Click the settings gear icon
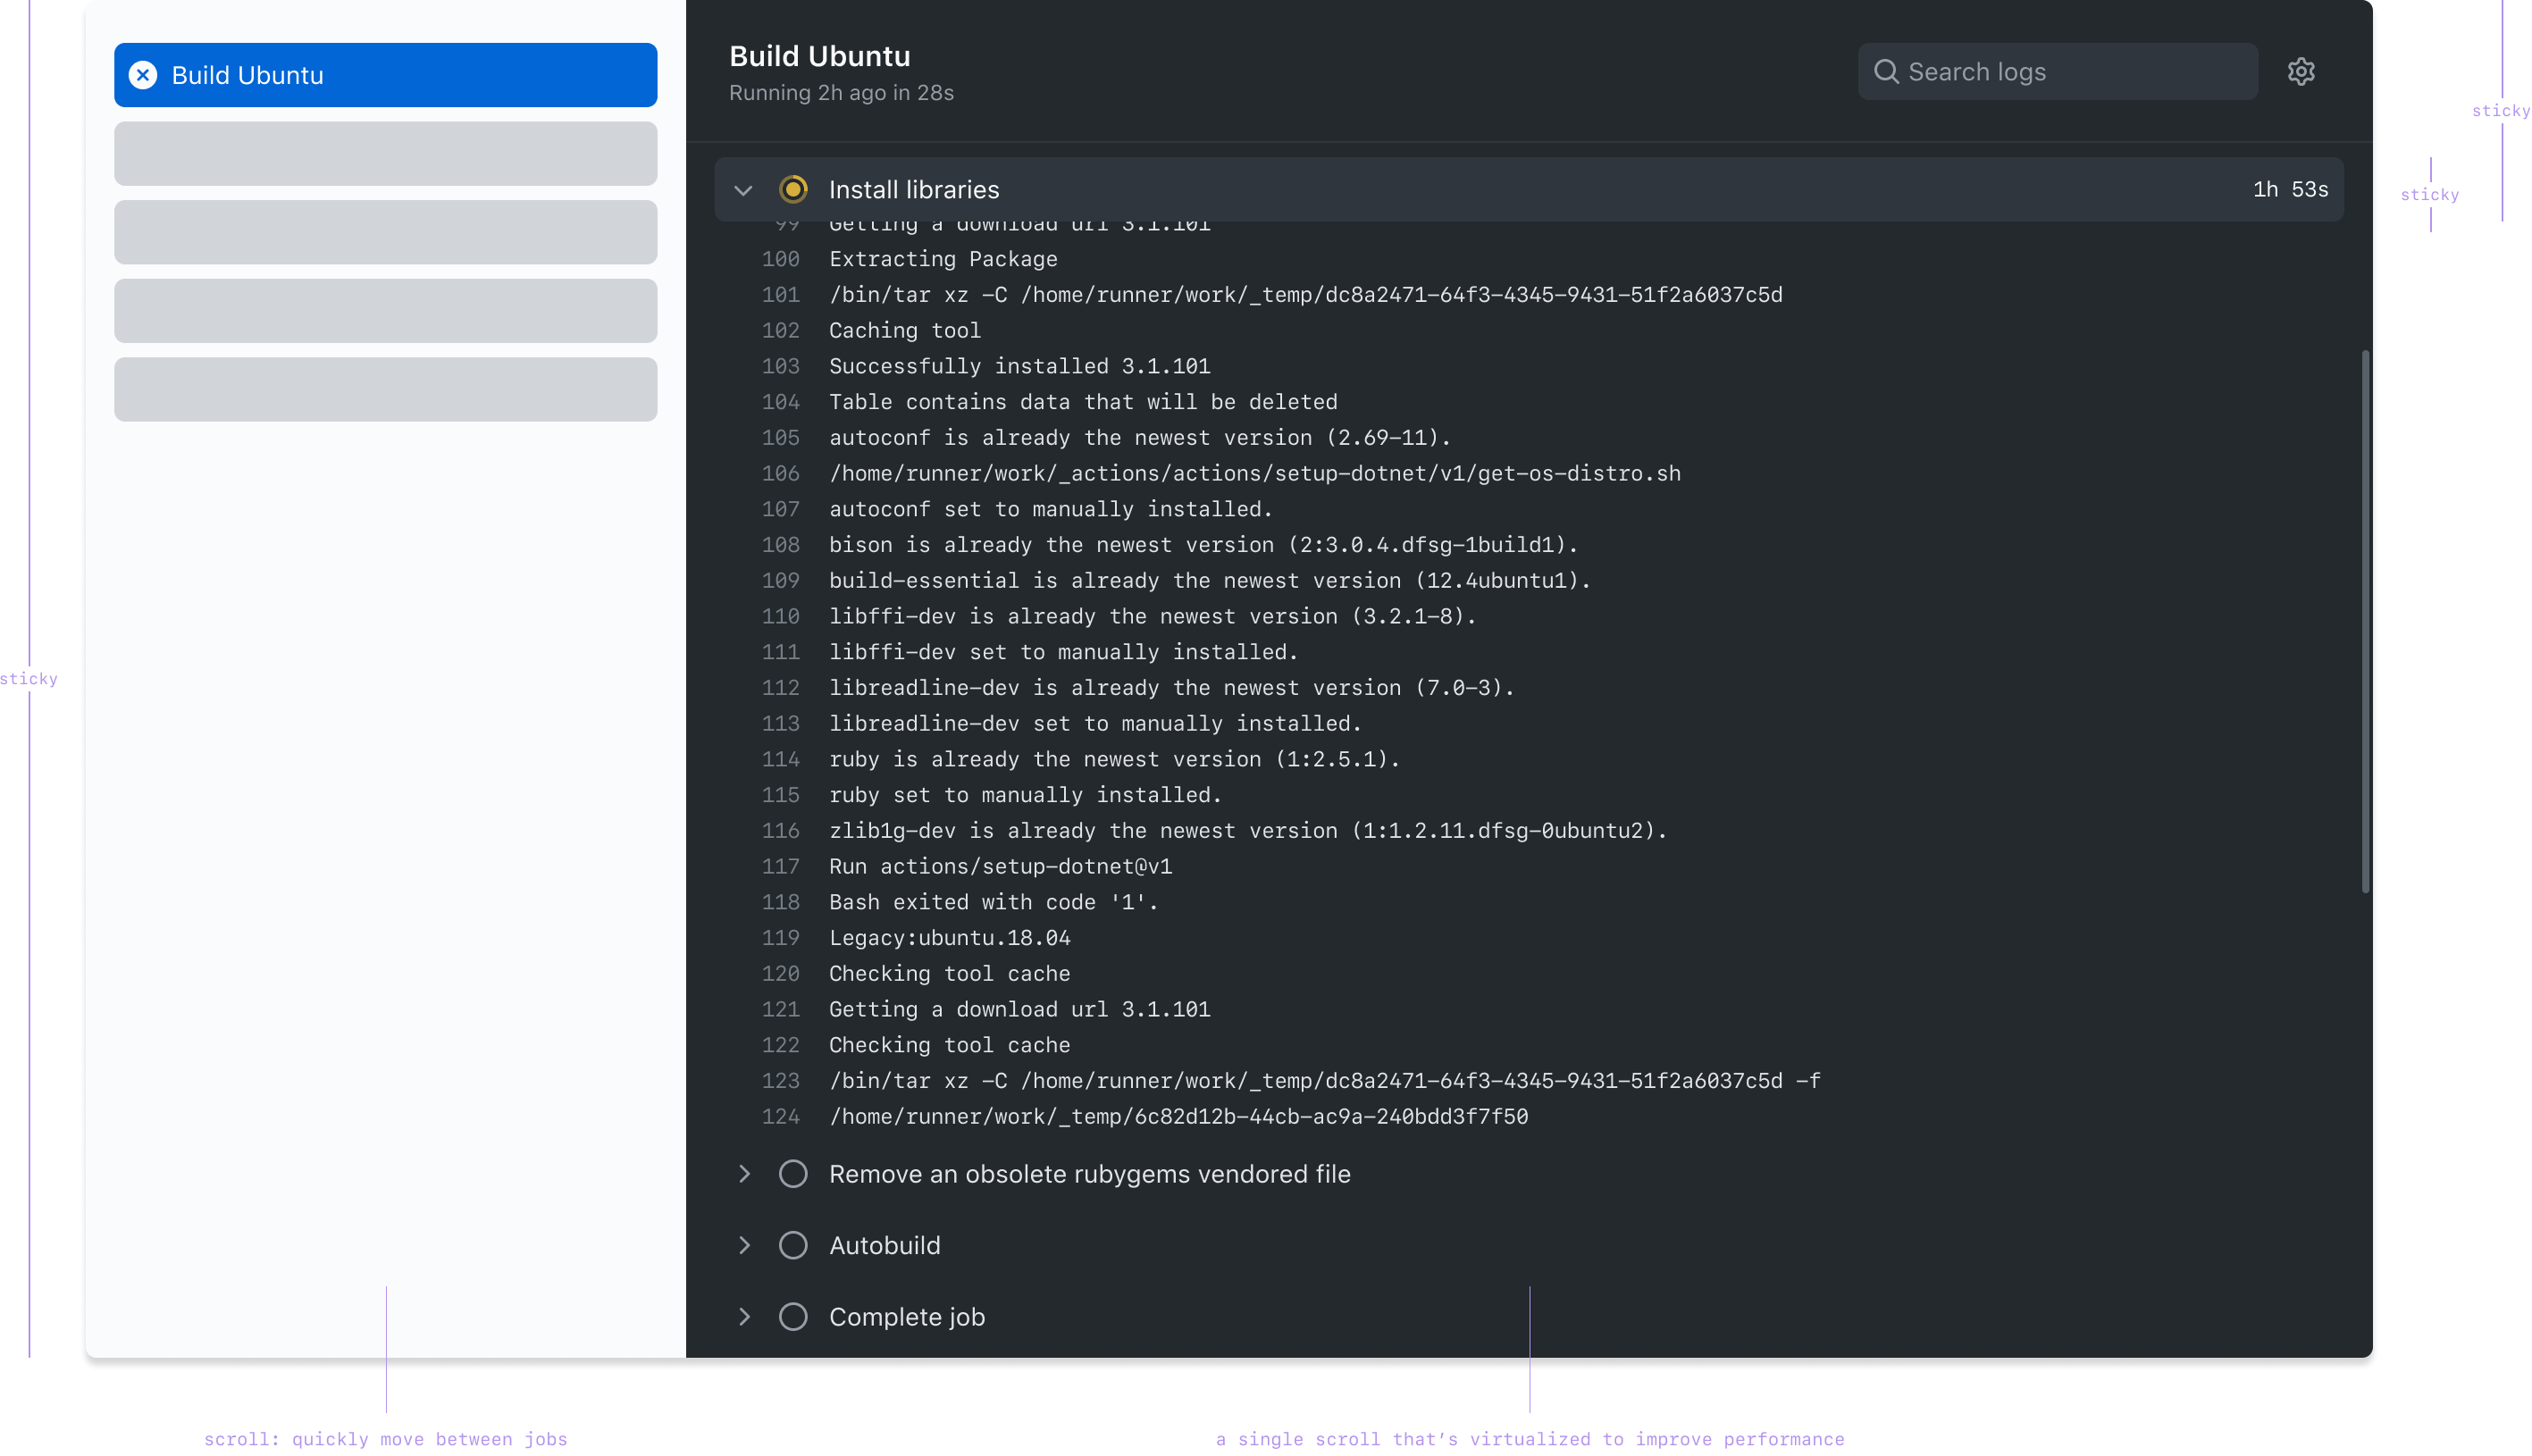This screenshot has width=2532, height=1456. (2301, 72)
